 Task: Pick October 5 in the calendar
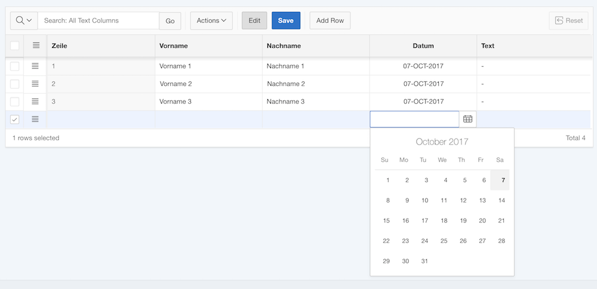click(x=461, y=180)
